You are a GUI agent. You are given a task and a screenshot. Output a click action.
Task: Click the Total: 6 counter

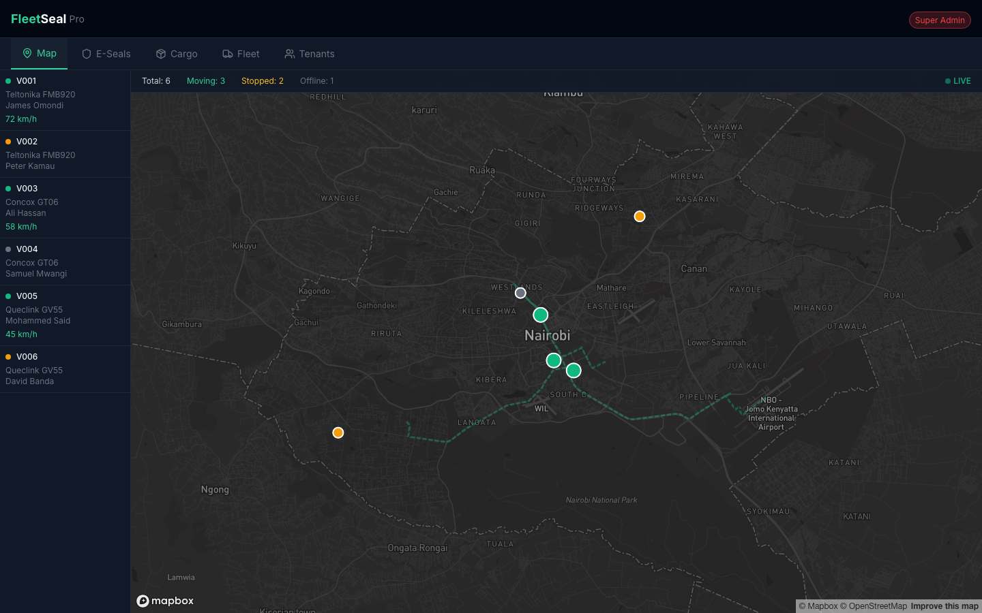coord(156,81)
